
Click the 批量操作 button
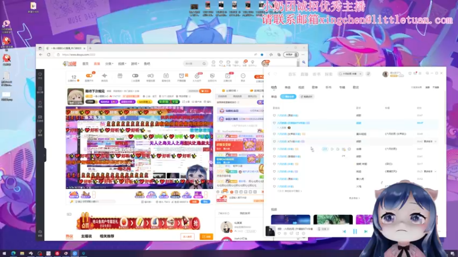click(x=307, y=97)
